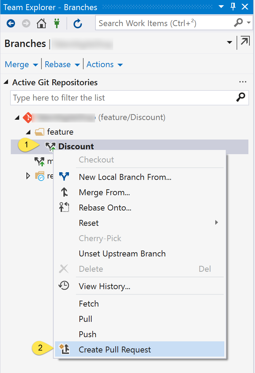
Task: Click the Rebase Onto icon in the menu
Action: (64, 207)
